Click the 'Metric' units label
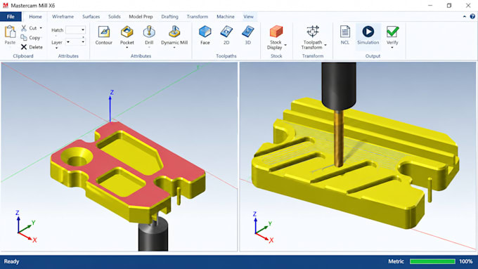This screenshot has height=269, width=478. click(x=396, y=261)
